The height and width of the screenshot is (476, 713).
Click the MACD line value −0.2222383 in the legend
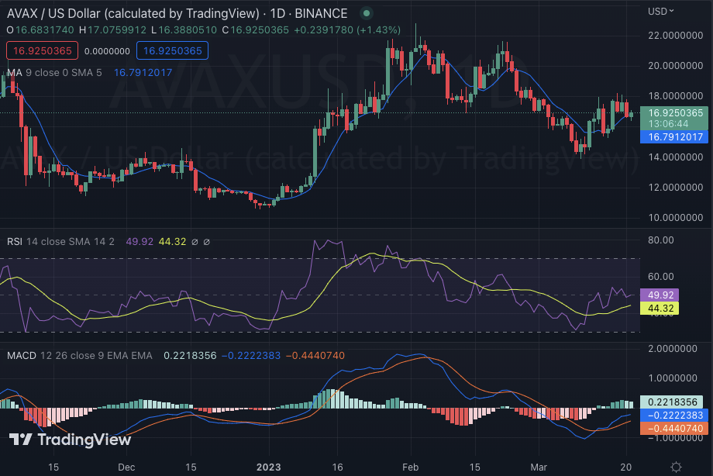click(x=251, y=355)
